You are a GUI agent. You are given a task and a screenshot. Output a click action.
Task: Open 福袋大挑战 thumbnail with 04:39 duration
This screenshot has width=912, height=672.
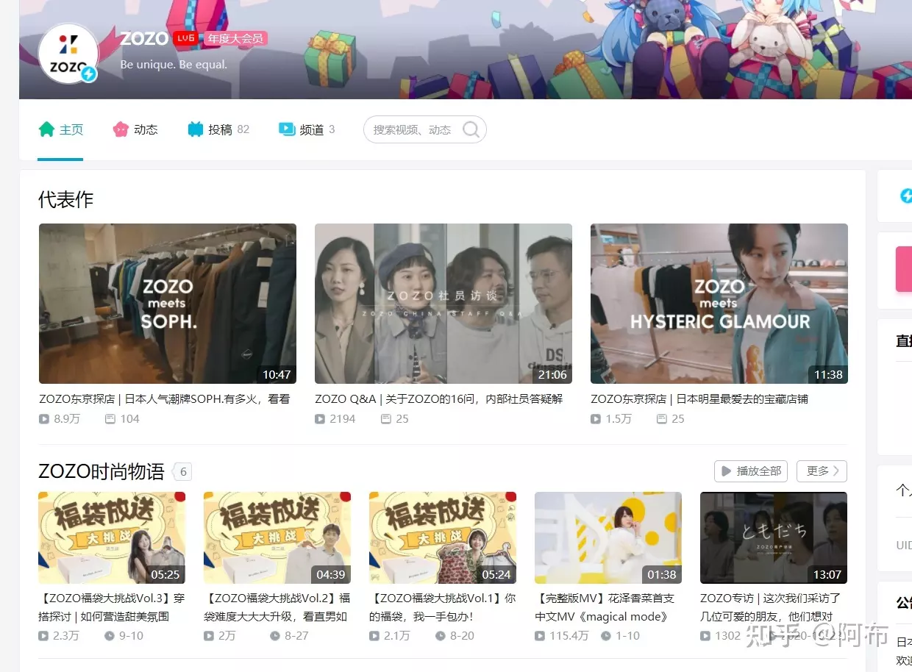(x=277, y=537)
